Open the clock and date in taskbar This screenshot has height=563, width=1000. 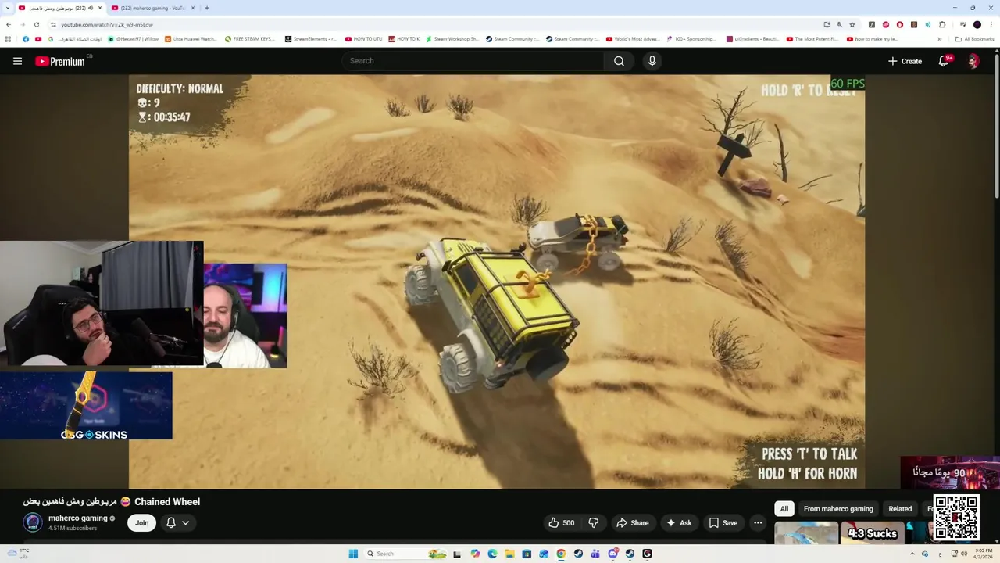(x=984, y=554)
